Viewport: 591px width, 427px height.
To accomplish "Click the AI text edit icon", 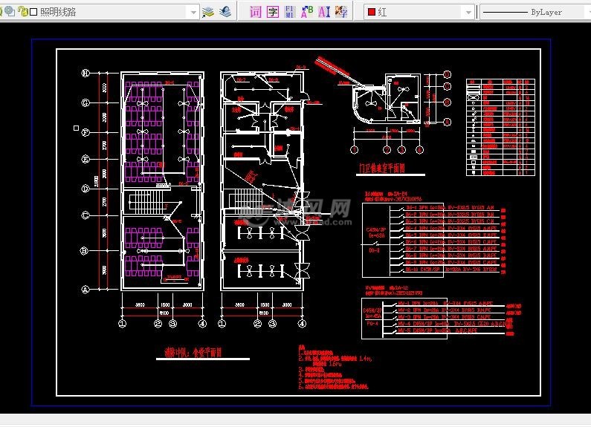I will [x=324, y=12].
